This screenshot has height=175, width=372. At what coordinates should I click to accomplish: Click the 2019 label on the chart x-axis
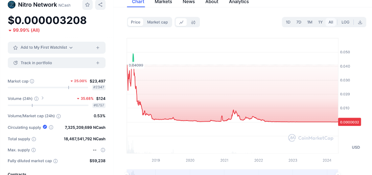click(x=156, y=160)
